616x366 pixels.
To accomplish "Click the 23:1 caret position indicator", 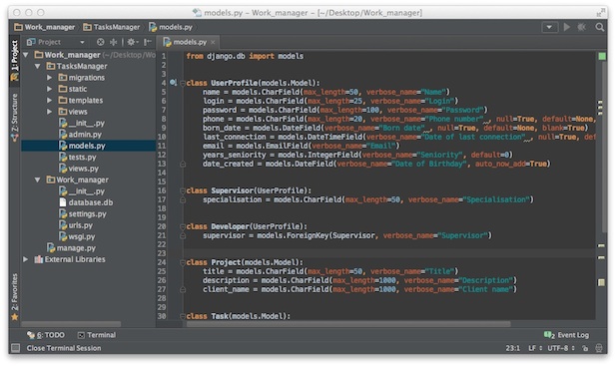I will pos(512,348).
